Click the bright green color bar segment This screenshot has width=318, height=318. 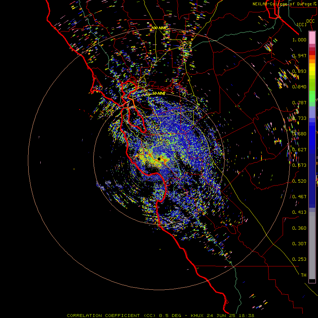[x=312, y=96]
